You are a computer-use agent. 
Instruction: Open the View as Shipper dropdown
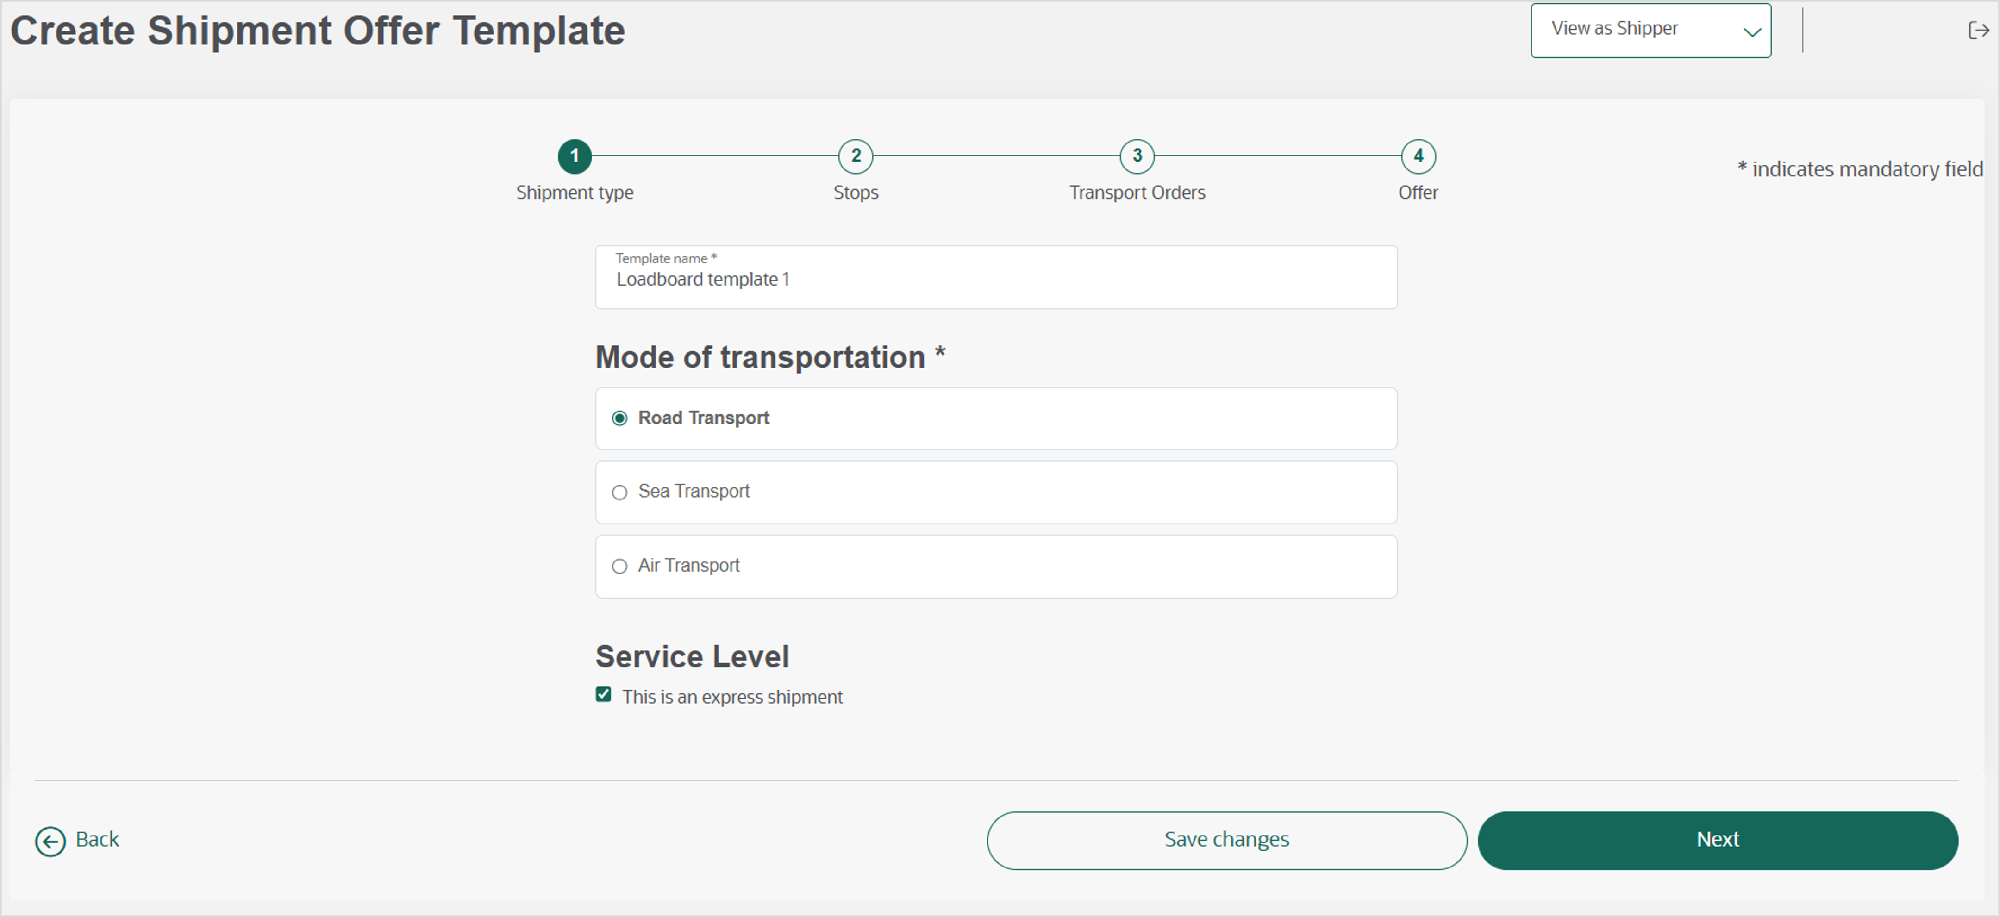[x=1650, y=30]
